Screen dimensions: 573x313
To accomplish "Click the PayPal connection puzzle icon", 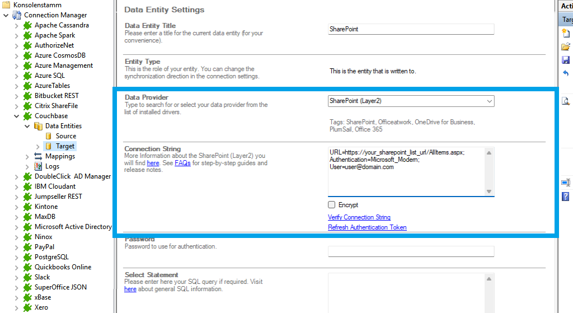I will tap(27, 247).
